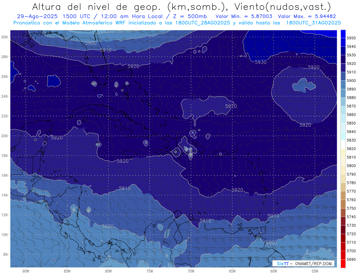This screenshot has height=275, width=357.
Task: Click the 60W longitude axis label
Action: point(274,271)
